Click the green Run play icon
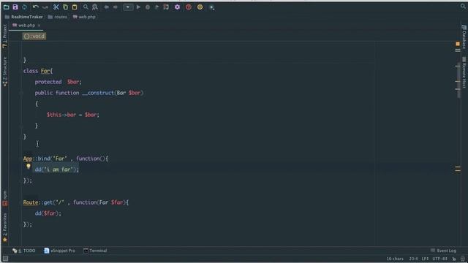 click(138, 7)
